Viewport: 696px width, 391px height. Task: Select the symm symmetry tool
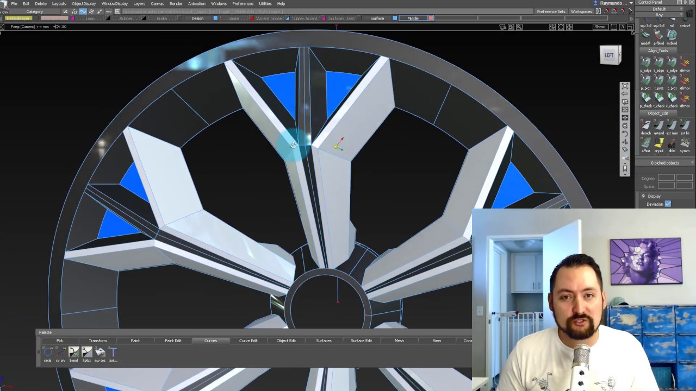(685, 143)
